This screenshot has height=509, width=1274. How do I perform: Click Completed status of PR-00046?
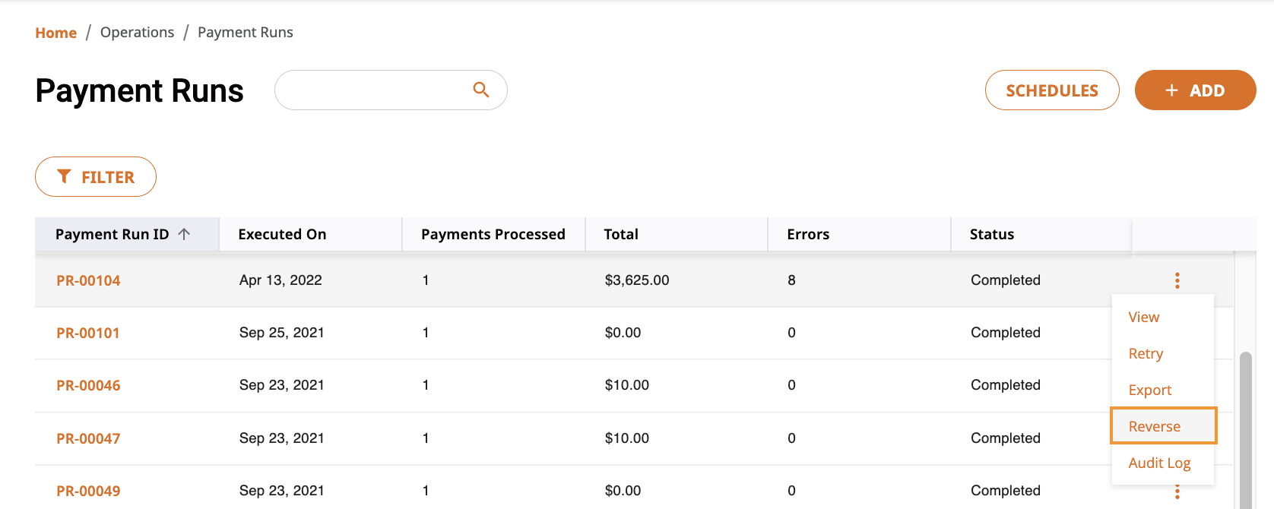pyautogui.click(x=1005, y=385)
